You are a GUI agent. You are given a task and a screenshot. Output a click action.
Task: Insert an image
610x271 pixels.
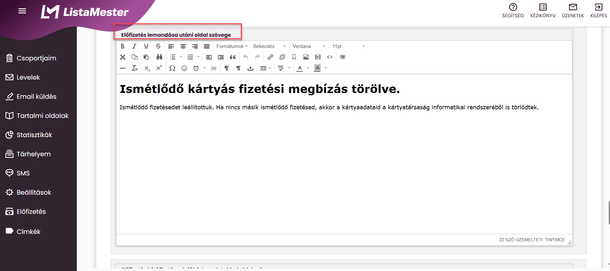pos(306,57)
